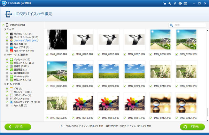Select the App オーディオ music icon
This screenshot has height=135, width=209.
pos(11,51)
